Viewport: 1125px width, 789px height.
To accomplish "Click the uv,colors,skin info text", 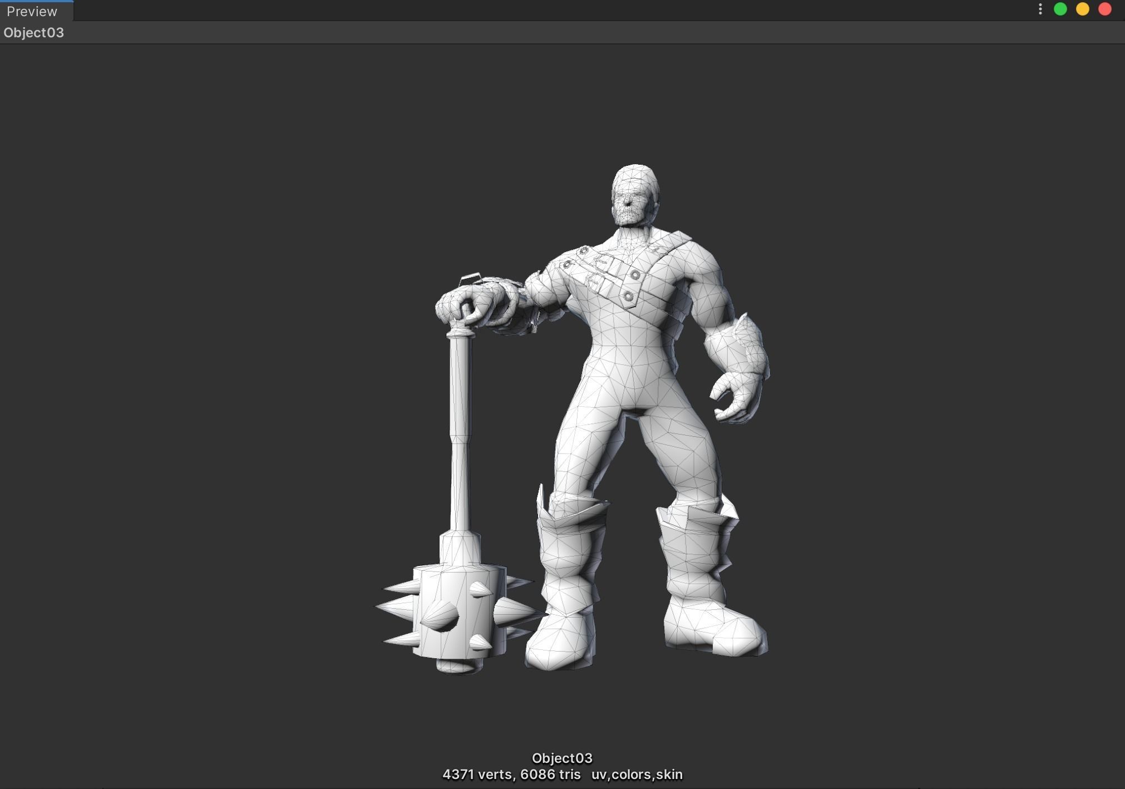I will tap(637, 775).
